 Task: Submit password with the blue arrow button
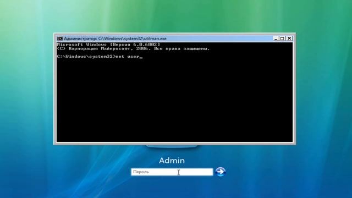coord(220,172)
